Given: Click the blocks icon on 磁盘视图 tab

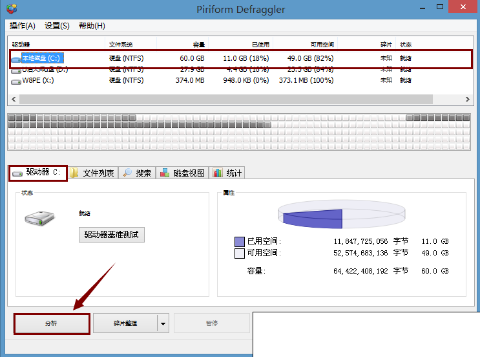Looking at the screenshot, I should coord(165,173).
